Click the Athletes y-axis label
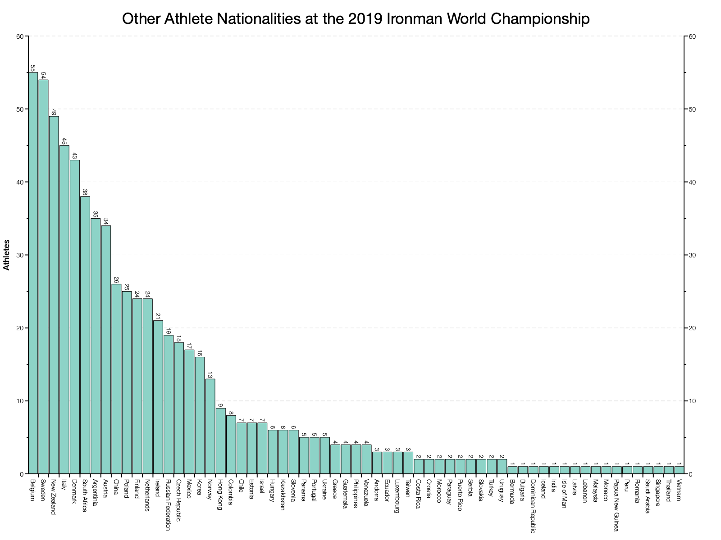The height and width of the screenshot is (540, 721). coord(6,255)
